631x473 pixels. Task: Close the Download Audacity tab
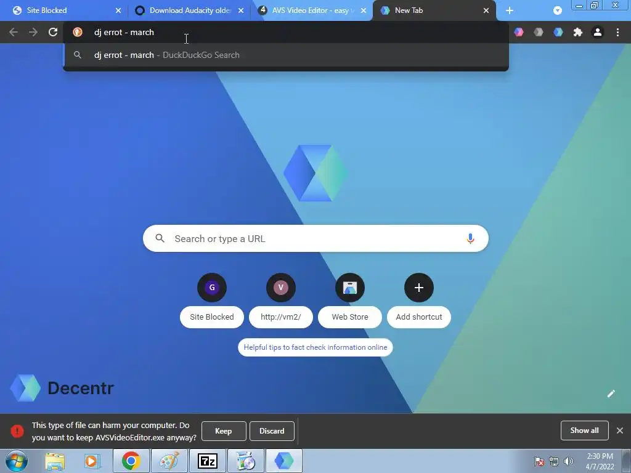coord(241,10)
